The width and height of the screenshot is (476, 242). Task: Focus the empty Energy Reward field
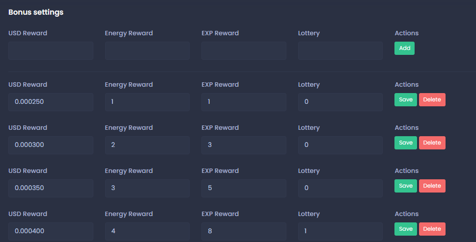[x=147, y=50]
